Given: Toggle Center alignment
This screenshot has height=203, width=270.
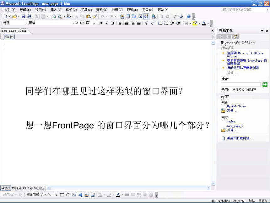Looking at the screenshot, I should (x=127, y=23).
